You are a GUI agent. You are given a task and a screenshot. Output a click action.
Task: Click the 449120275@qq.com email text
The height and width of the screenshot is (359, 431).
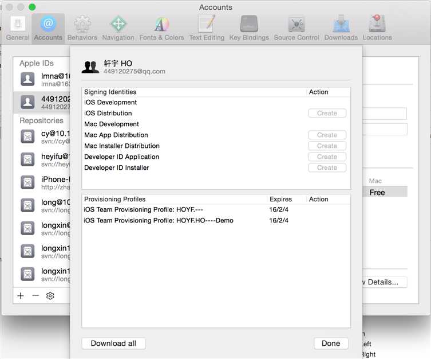(x=135, y=71)
